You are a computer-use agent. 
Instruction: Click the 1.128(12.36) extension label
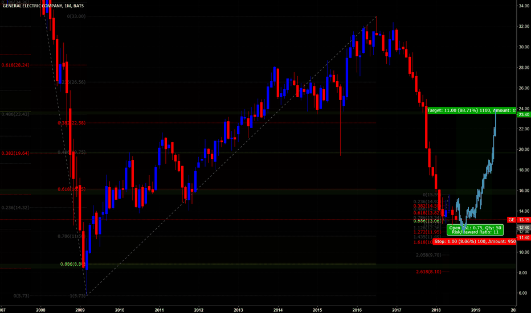point(427,228)
